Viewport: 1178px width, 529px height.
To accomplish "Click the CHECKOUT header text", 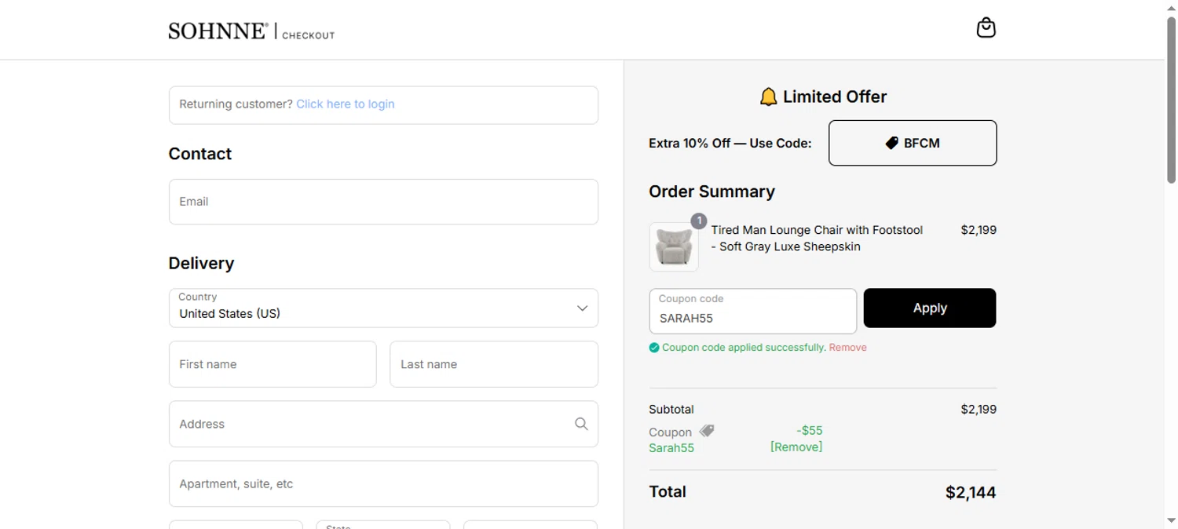I will point(309,35).
